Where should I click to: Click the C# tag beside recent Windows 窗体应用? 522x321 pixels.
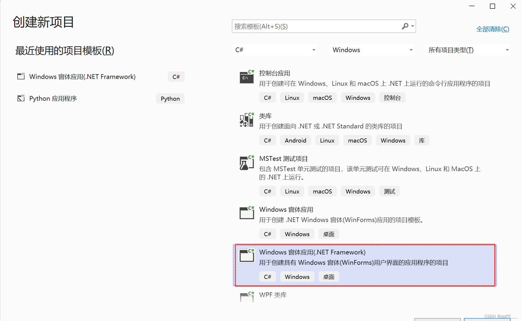tap(176, 77)
